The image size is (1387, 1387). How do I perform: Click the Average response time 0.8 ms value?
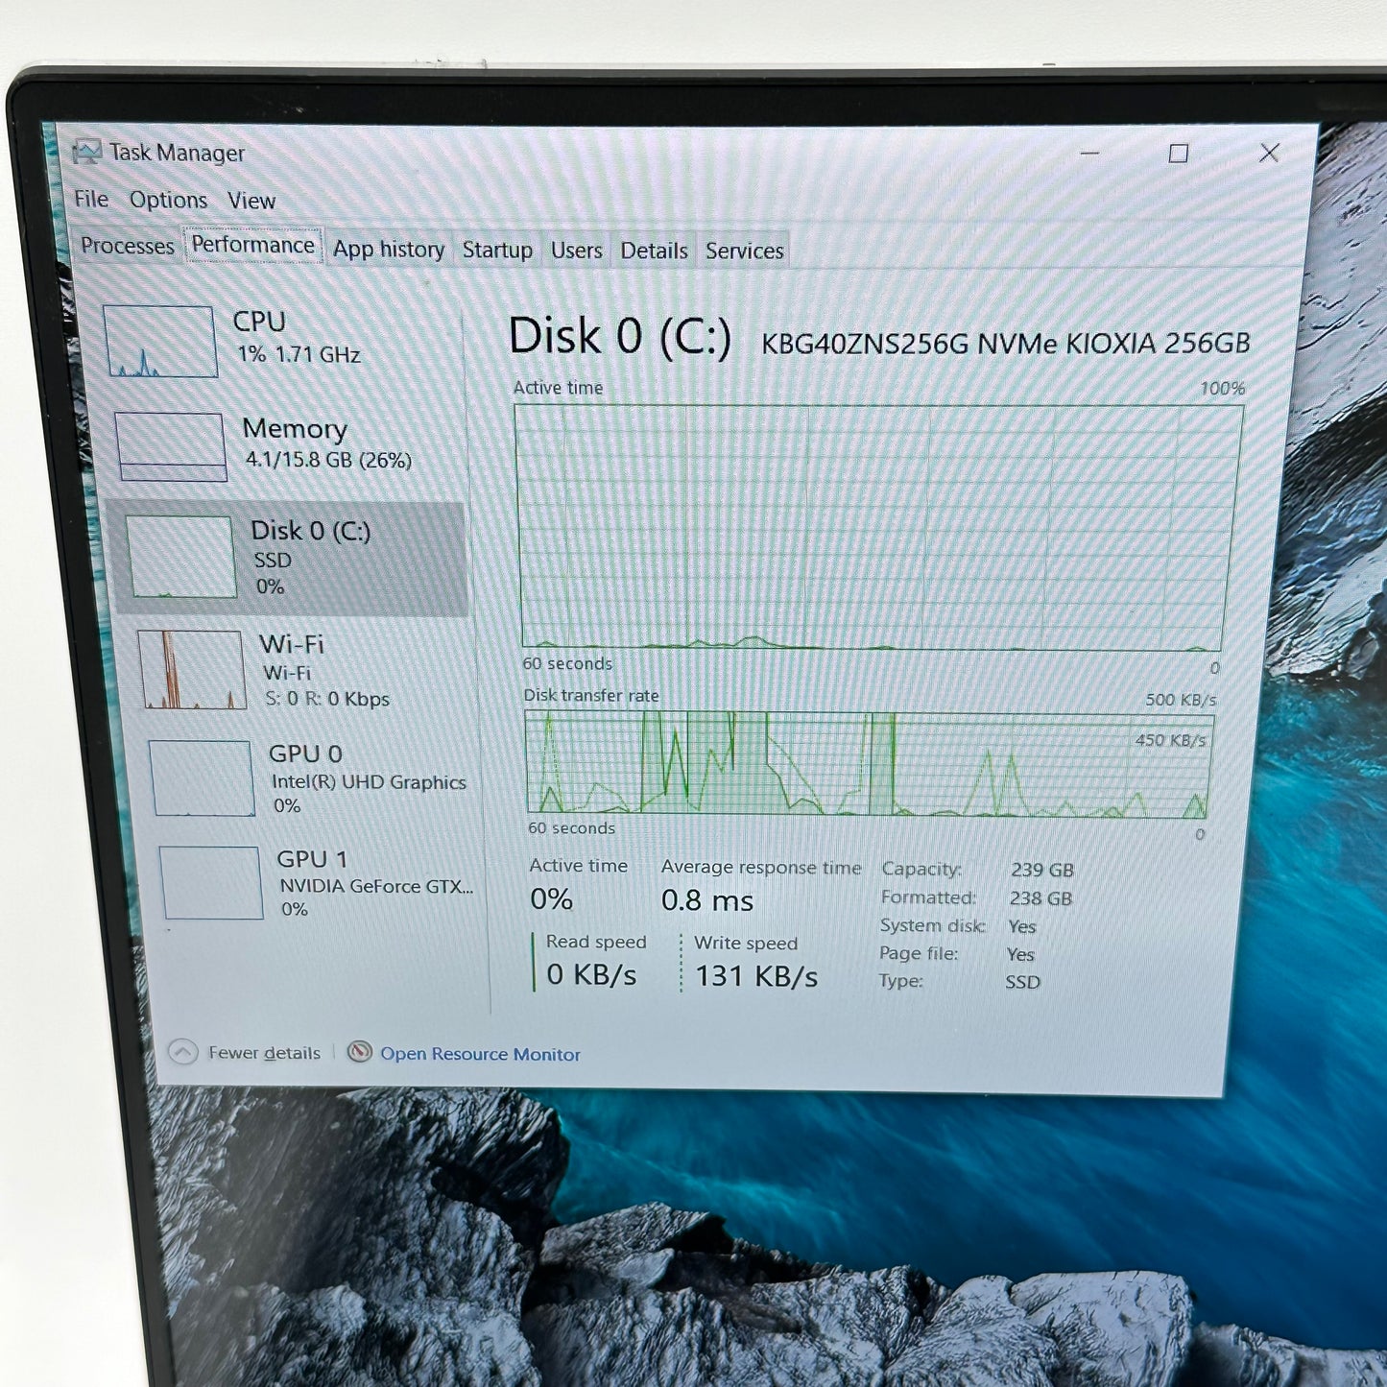707,900
